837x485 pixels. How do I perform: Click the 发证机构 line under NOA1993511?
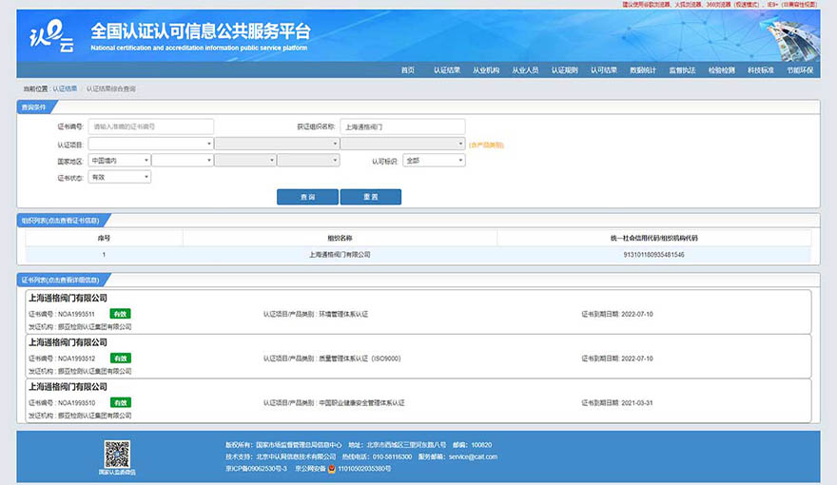click(x=80, y=326)
